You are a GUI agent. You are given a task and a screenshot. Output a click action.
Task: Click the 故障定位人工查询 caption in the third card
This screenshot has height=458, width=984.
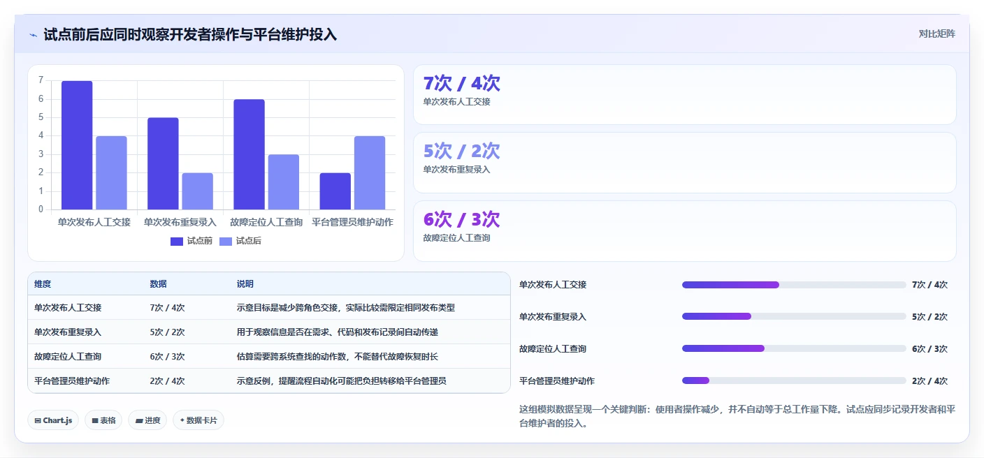click(457, 238)
